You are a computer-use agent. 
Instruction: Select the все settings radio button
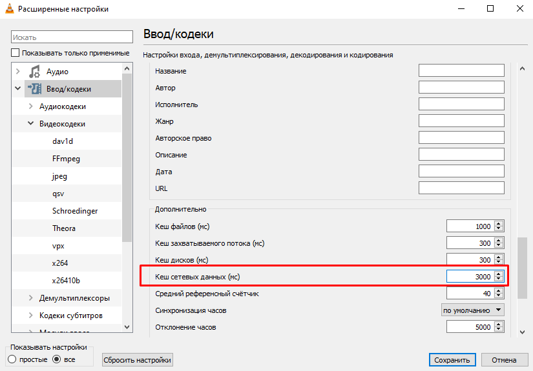point(56,359)
